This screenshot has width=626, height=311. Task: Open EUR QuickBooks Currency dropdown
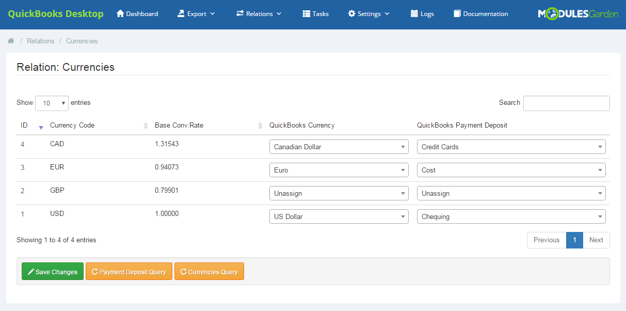(339, 170)
